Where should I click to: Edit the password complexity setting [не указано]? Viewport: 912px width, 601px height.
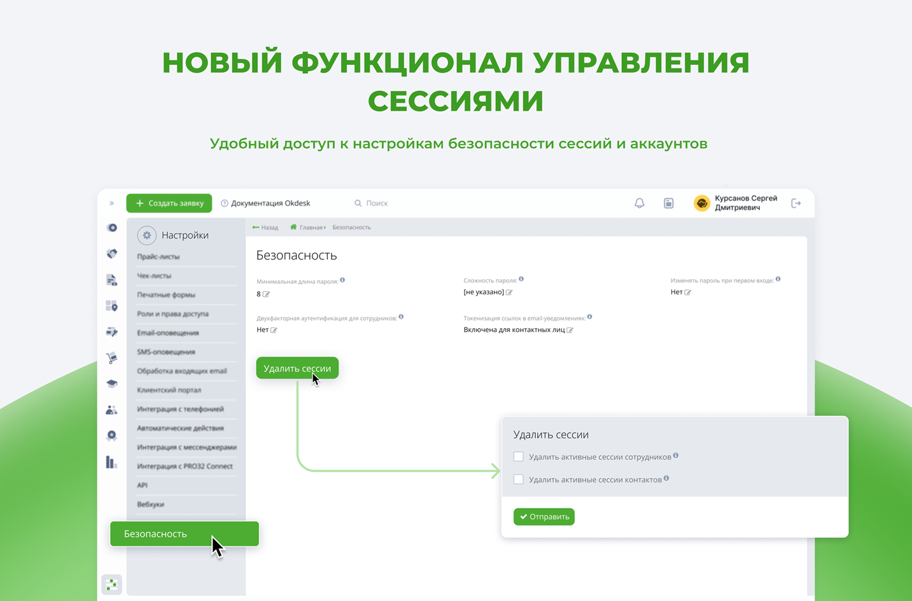509,293
